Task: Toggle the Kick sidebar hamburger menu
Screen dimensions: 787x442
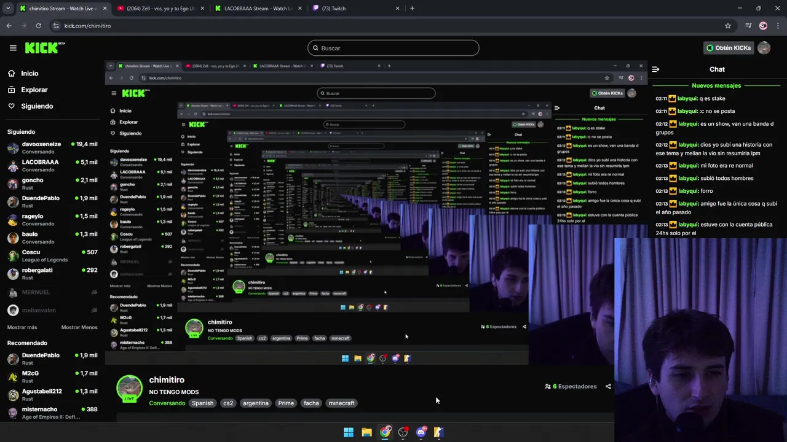Action: pyautogui.click(x=13, y=48)
